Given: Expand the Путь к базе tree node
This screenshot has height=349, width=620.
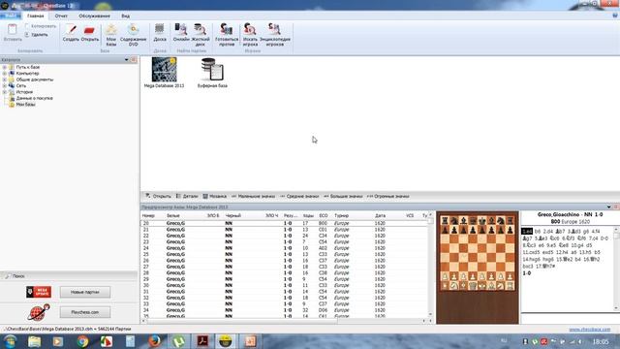Looking at the screenshot, I should (4, 67).
